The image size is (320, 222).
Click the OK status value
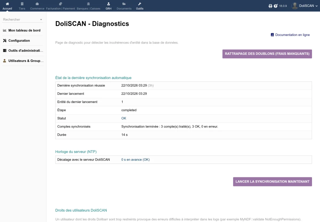pyautogui.click(x=124, y=118)
